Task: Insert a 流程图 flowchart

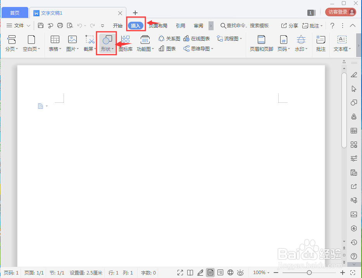Action: point(229,38)
